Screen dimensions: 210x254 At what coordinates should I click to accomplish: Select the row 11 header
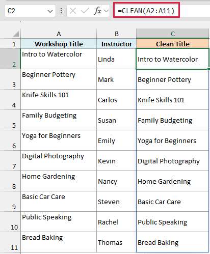click(10, 242)
